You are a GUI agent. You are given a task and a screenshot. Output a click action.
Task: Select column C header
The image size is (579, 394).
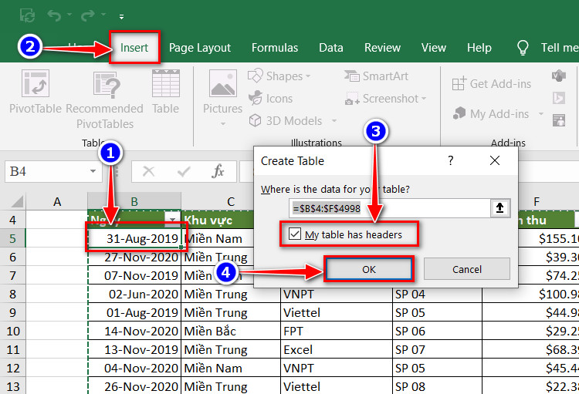coord(231,202)
